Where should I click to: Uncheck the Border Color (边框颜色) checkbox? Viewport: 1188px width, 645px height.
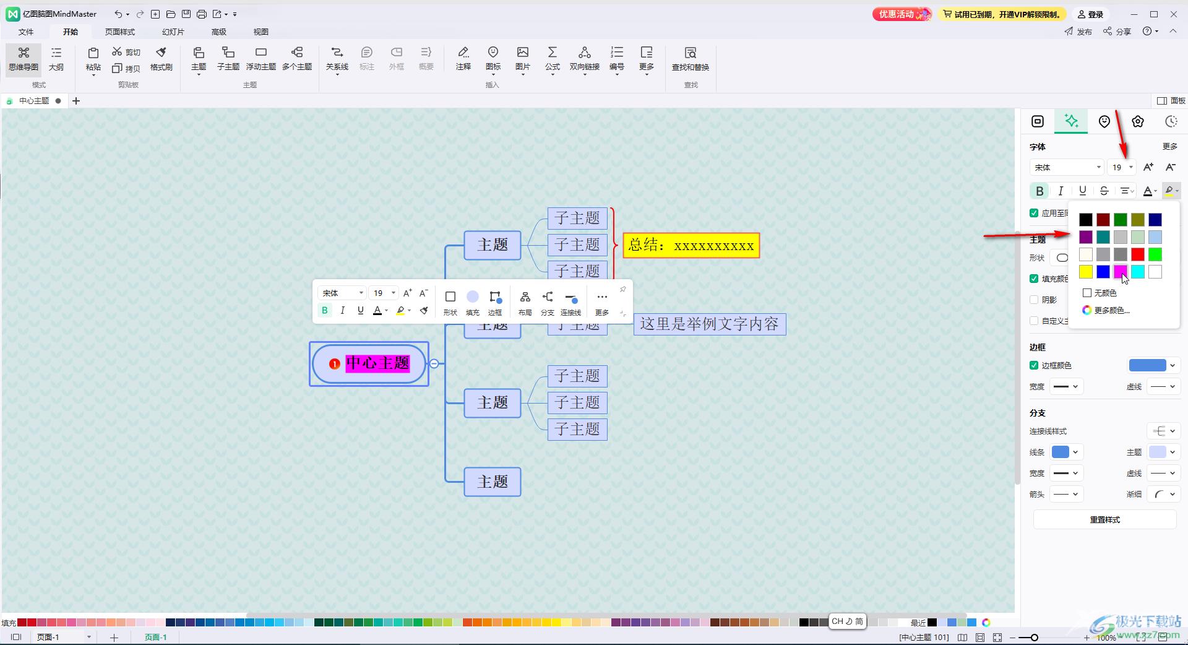(x=1034, y=365)
